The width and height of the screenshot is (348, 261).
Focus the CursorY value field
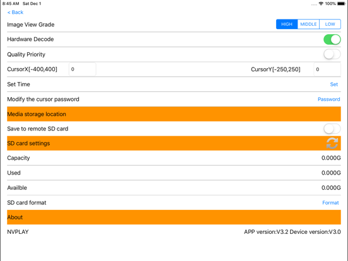(327, 69)
